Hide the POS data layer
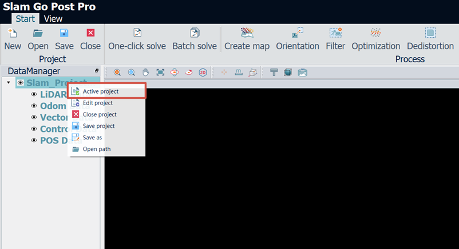 click(34, 140)
